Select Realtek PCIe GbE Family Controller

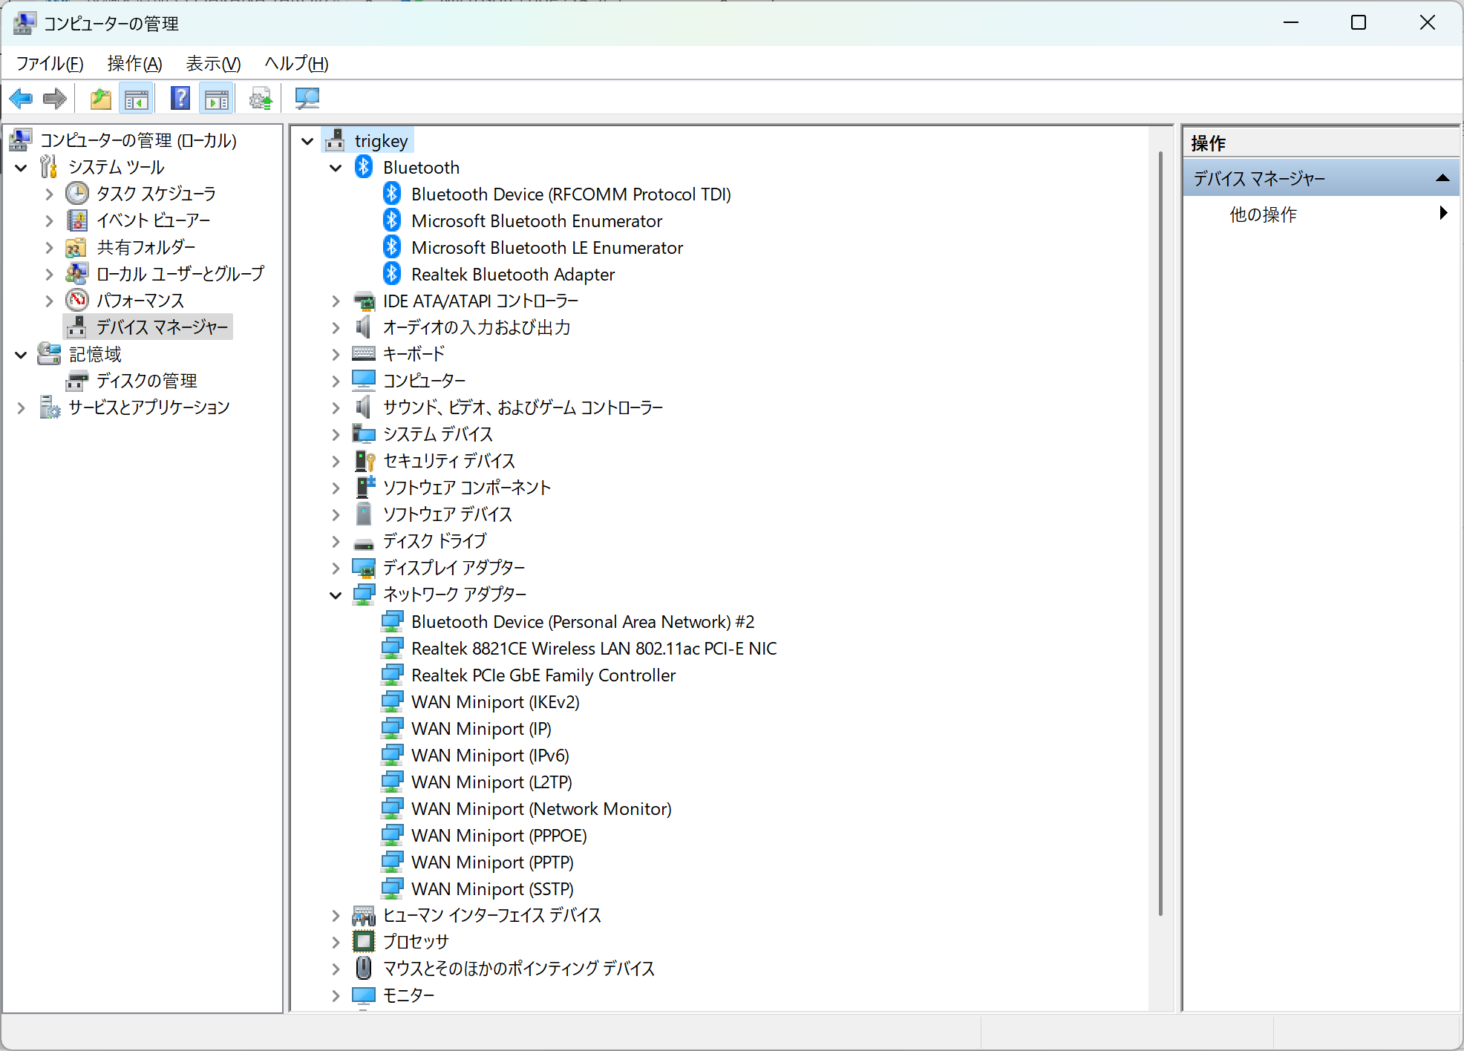coord(543,675)
